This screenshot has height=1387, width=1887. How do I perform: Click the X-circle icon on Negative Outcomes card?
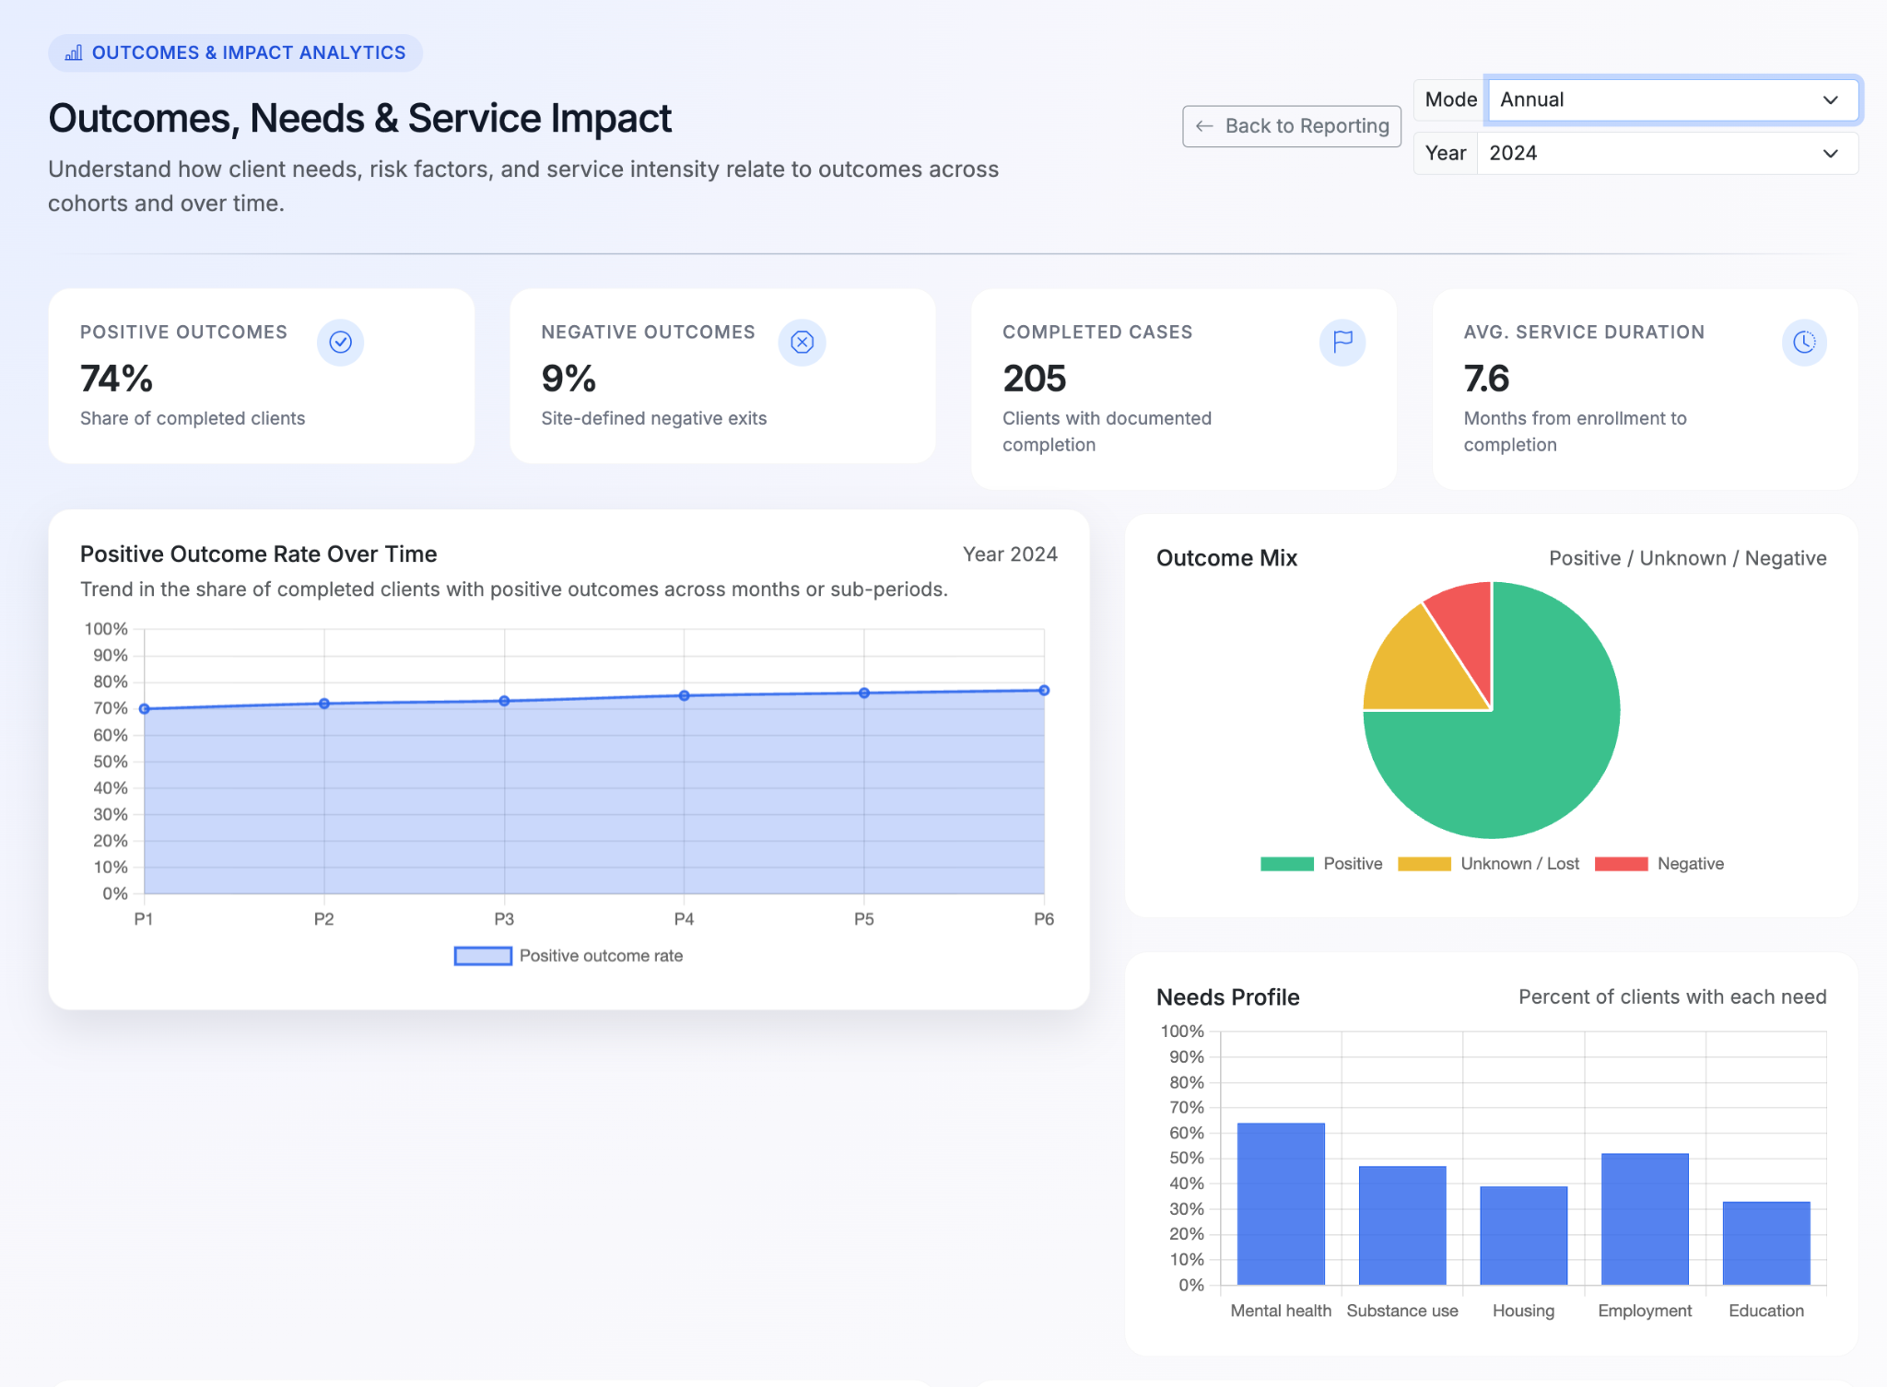802,342
